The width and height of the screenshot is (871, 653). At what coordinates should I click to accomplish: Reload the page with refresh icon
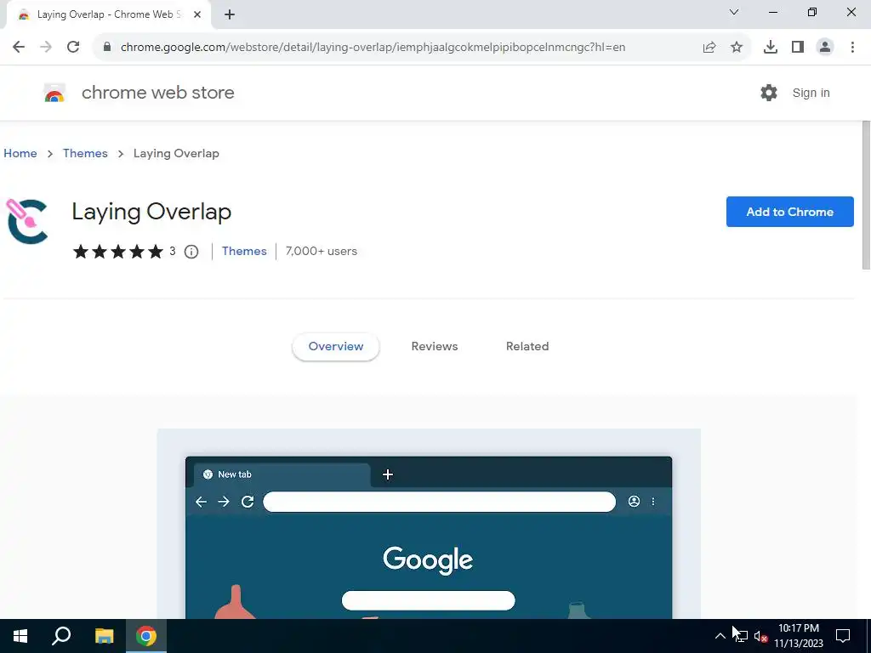(73, 48)
